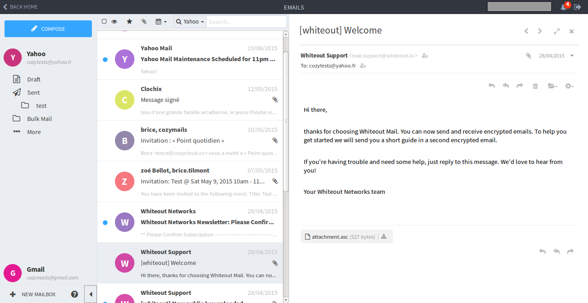This screenshot has height=303, width=588.
Task: Forward message using top toolbar icon
Action: coord(520,86)
